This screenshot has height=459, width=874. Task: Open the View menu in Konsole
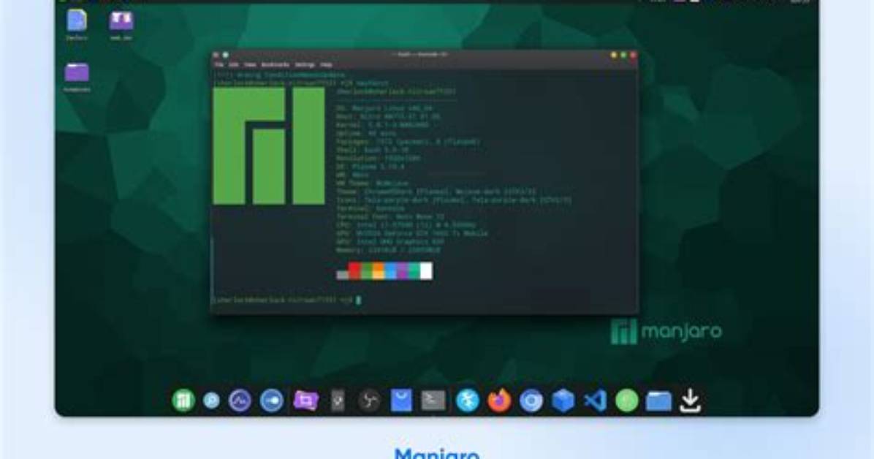click(x=250, y=65)
